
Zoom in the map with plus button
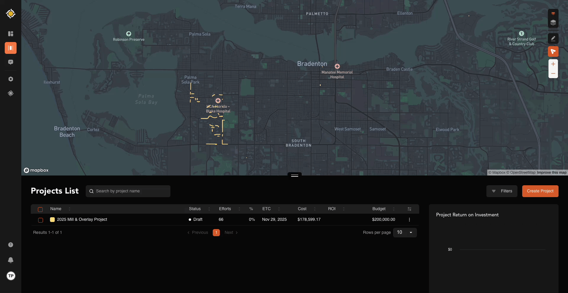553,64
